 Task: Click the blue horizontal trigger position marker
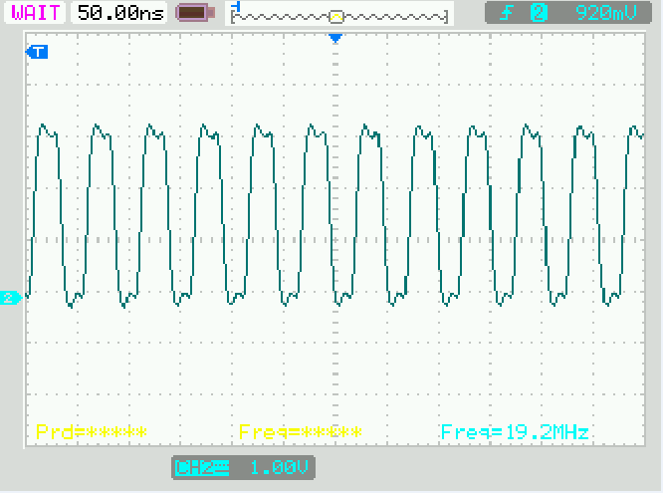(x=335, y=39)
